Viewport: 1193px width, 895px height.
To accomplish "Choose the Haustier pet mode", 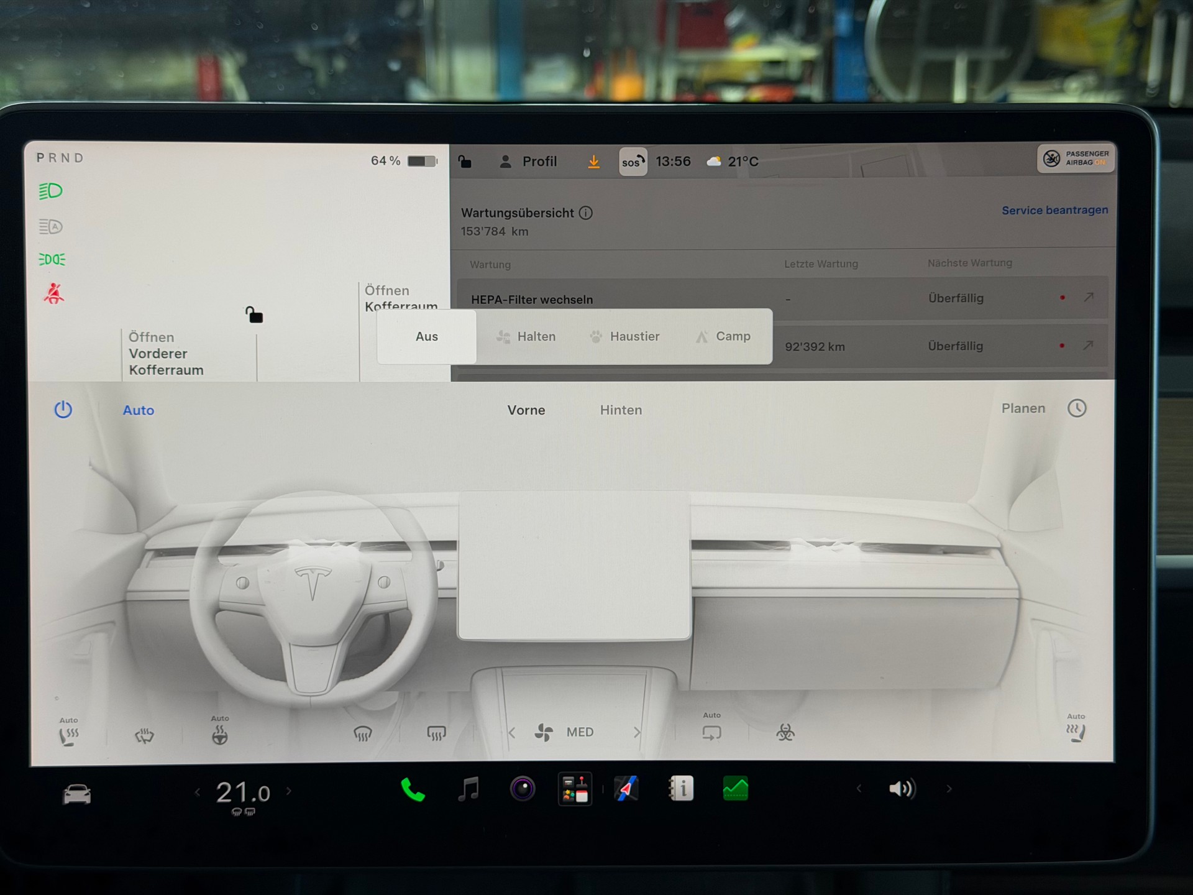I will pos(624,336).
